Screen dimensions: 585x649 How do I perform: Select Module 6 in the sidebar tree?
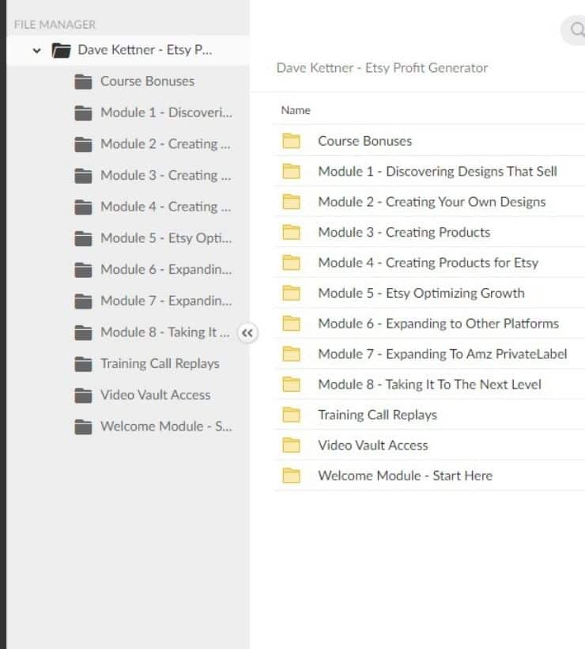165,270
